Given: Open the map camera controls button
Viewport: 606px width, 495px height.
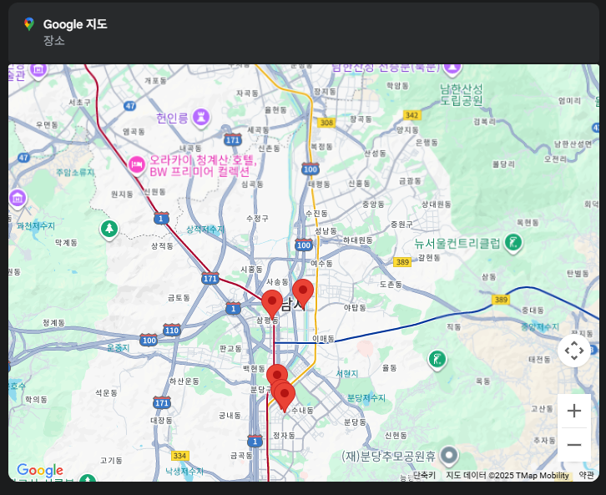Looking at the screenshot, I should pos(574,351).
